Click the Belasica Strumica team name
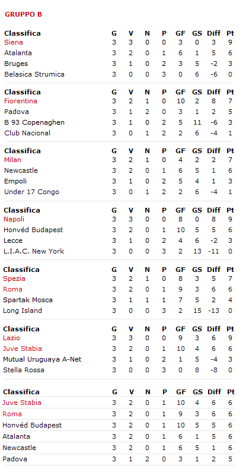 34,74
